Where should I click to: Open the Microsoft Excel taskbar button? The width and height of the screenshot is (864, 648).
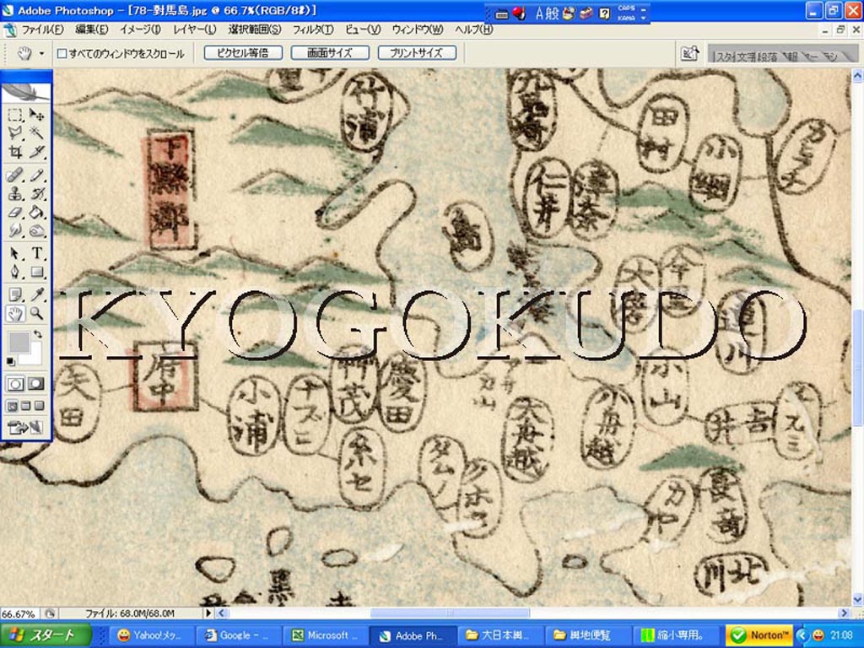coord(324,635)
